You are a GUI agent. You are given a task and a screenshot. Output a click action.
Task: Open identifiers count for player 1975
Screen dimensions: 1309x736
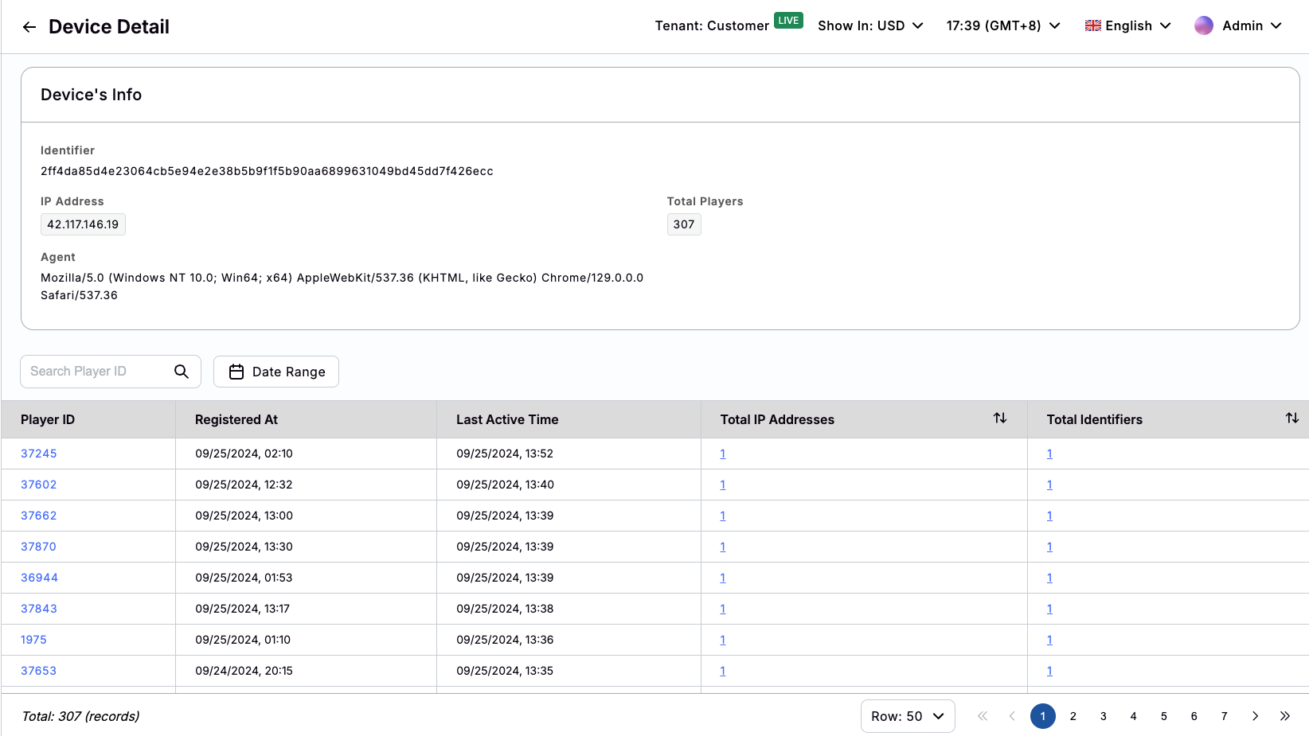(1049, 640)
